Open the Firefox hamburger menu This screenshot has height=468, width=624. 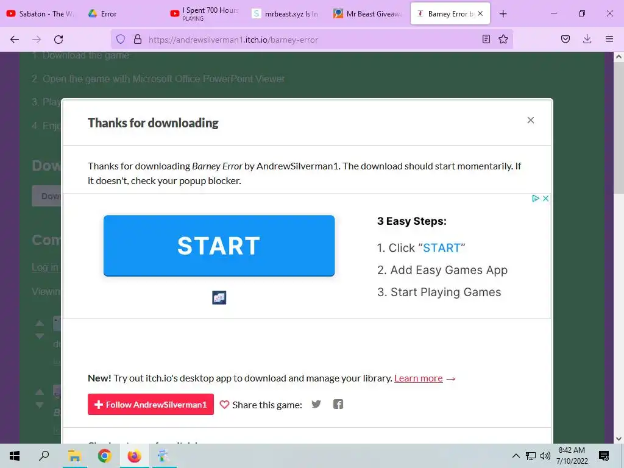609,39
